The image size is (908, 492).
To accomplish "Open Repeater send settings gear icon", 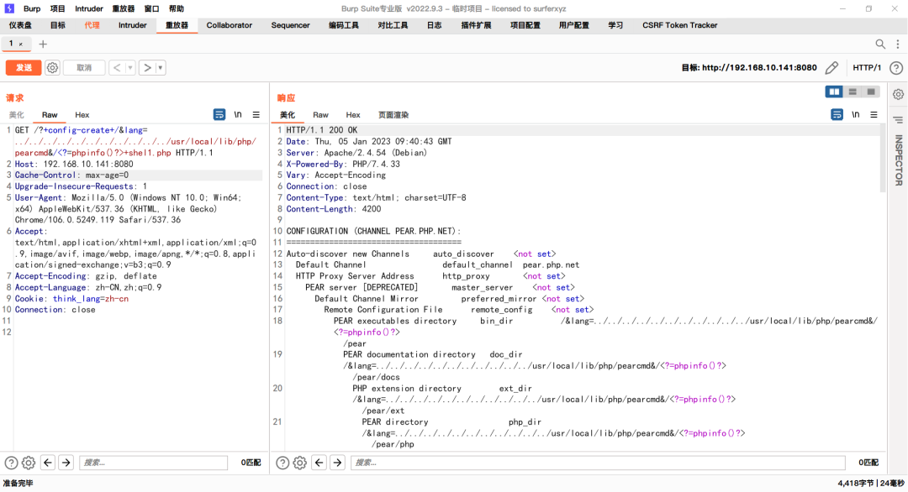I will (52, 68).
